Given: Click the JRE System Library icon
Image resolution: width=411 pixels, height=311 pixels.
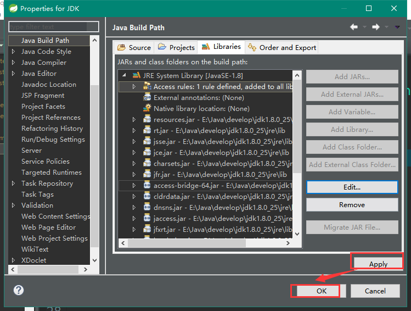Looking at the screenshot, I should point(136,76).
